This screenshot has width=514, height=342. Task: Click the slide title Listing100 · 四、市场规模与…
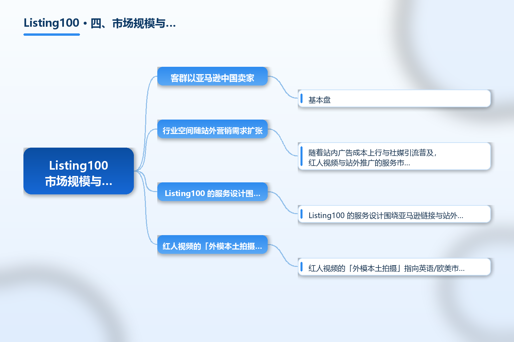tap(100, 23)
